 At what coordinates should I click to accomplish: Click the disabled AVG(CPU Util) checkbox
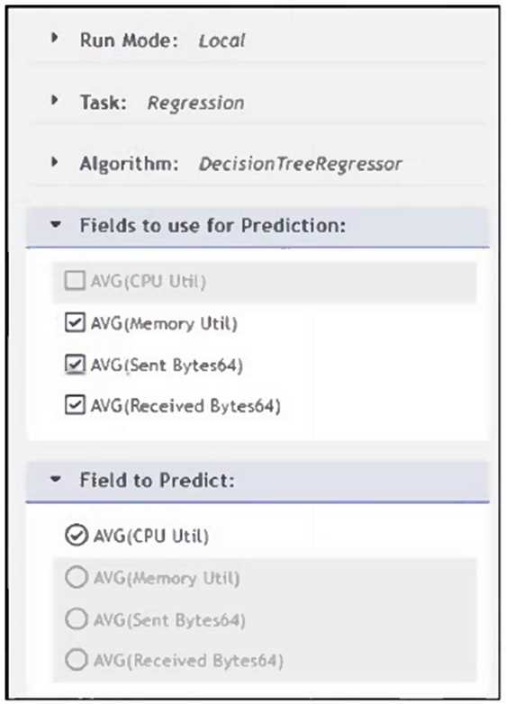pyautogui.click(x=75, y=281)
